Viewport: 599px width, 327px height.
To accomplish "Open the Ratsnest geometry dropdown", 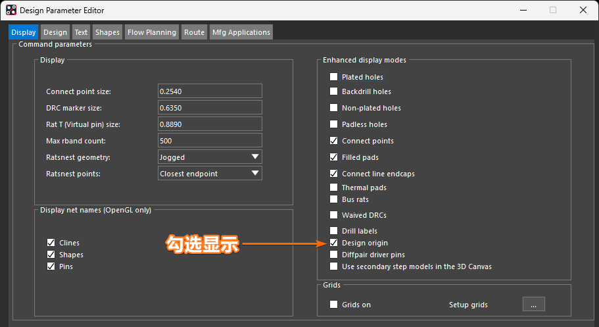I will [x=210, y=157].
